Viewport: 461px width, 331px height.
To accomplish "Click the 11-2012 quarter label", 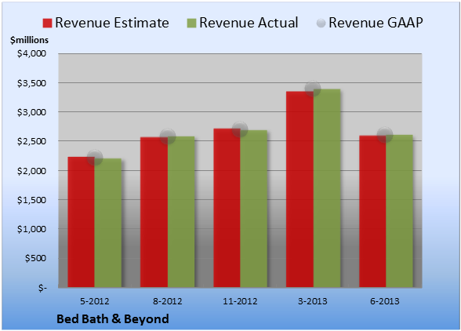I will [x=240, y=301].
